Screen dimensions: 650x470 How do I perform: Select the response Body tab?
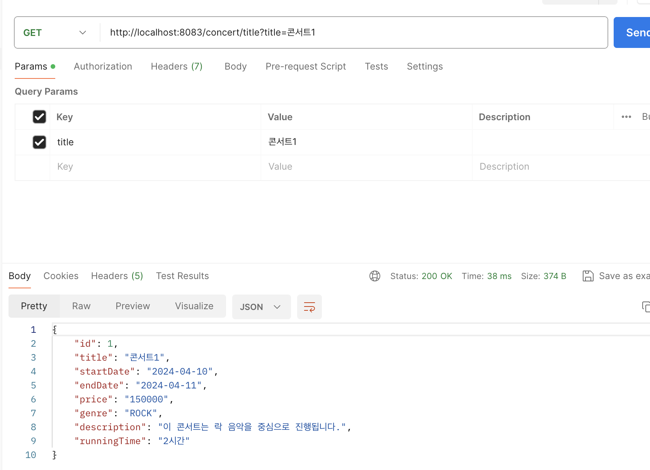tap(20, 276)
